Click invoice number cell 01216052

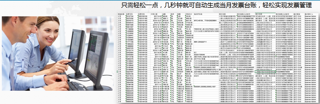coord(130,33)
